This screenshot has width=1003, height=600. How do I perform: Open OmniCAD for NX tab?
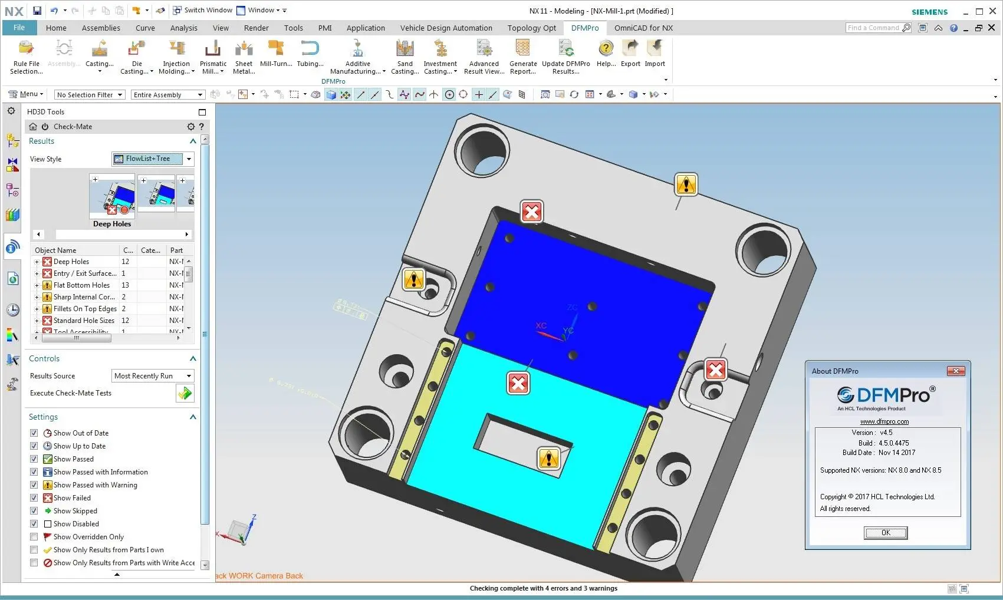click(x=643, y=28)
